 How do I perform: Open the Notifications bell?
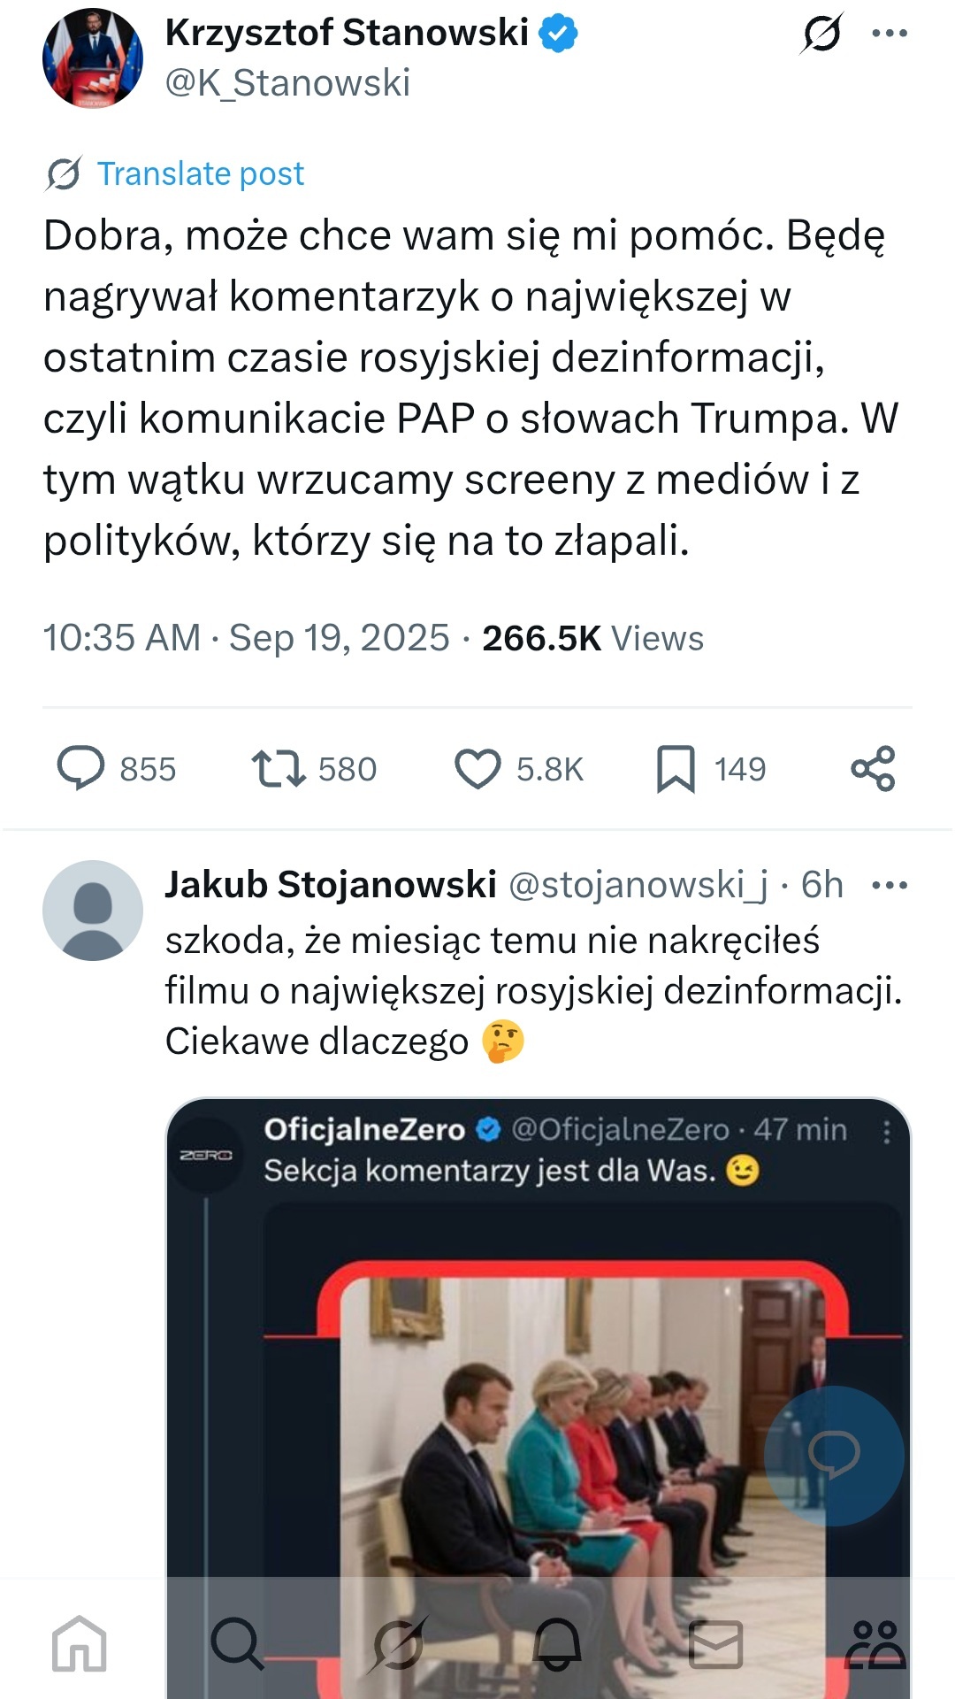[x=557, y=1644]
